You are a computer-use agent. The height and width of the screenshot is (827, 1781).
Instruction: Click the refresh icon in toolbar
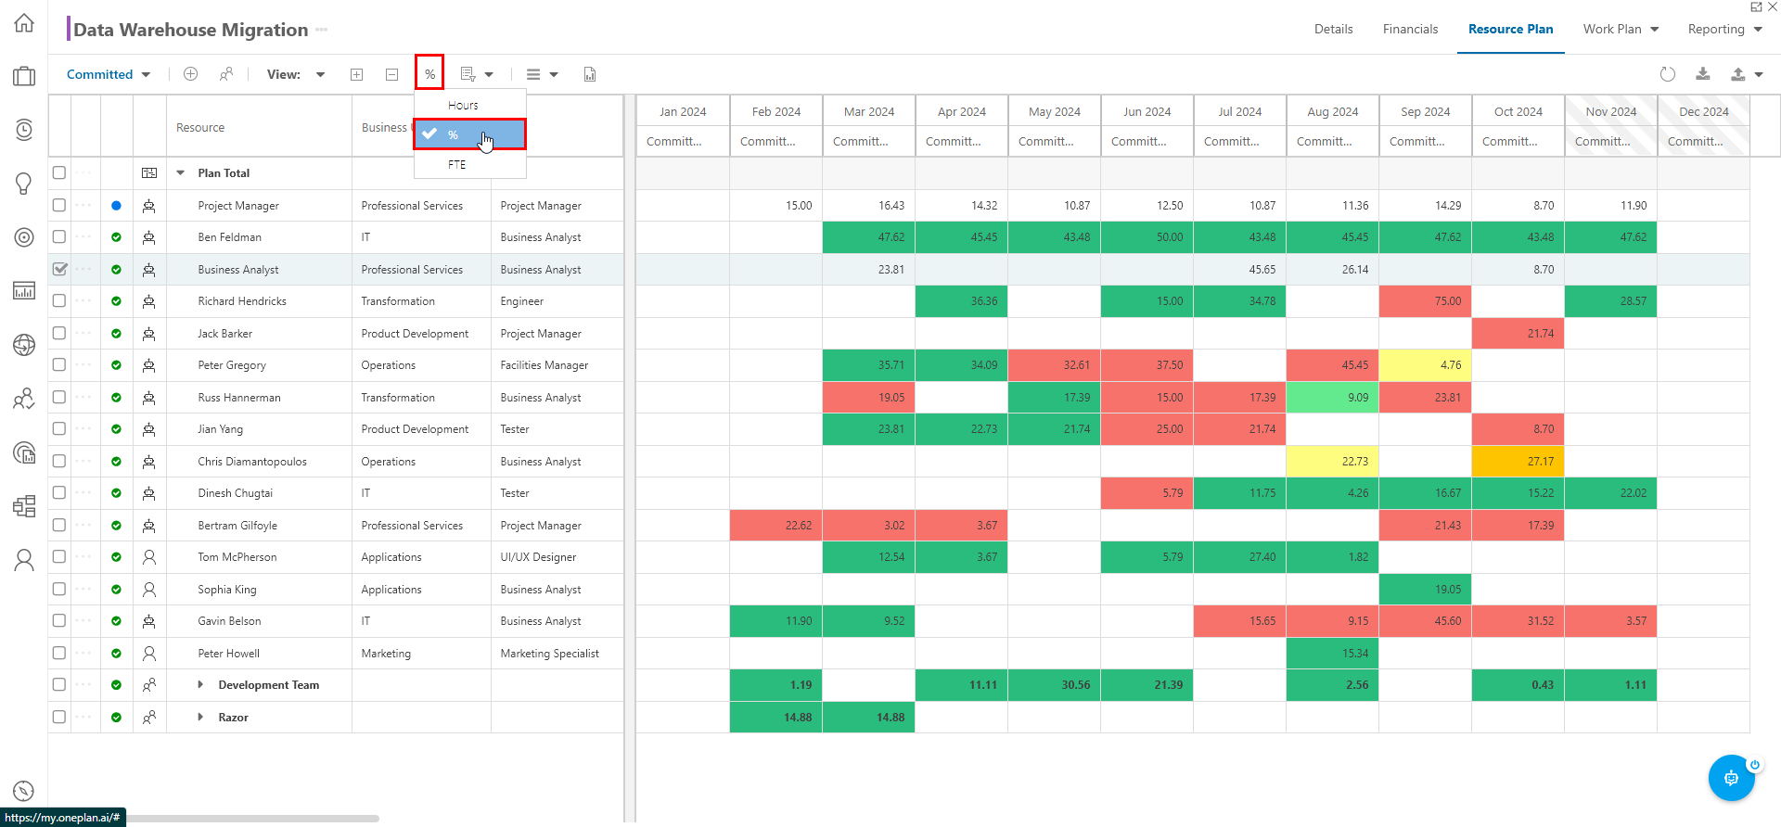click(1668, 74)
